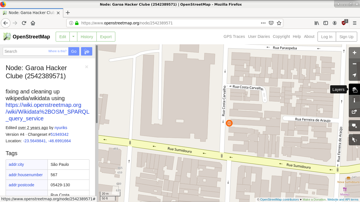Click the Mareju restaurant map icon
The width and height of the screenshot is (360, 202).
coord(345,190)
